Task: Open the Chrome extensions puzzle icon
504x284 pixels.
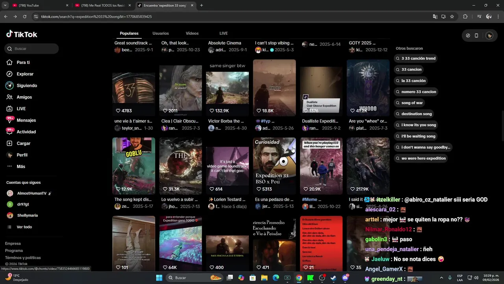Action: tap(465, 17)
